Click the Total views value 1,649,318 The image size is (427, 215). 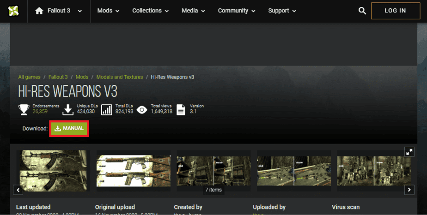point(161,112)
